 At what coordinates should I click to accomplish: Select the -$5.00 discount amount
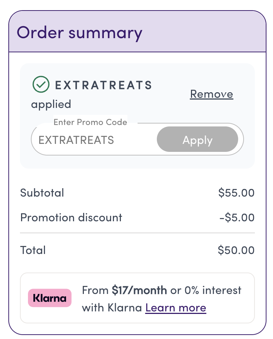237,218
